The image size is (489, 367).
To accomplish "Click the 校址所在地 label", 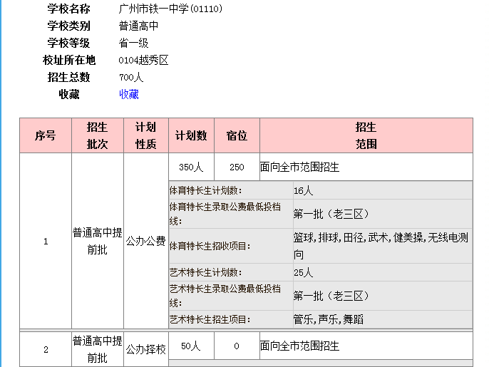I will (x=69, y=60).
